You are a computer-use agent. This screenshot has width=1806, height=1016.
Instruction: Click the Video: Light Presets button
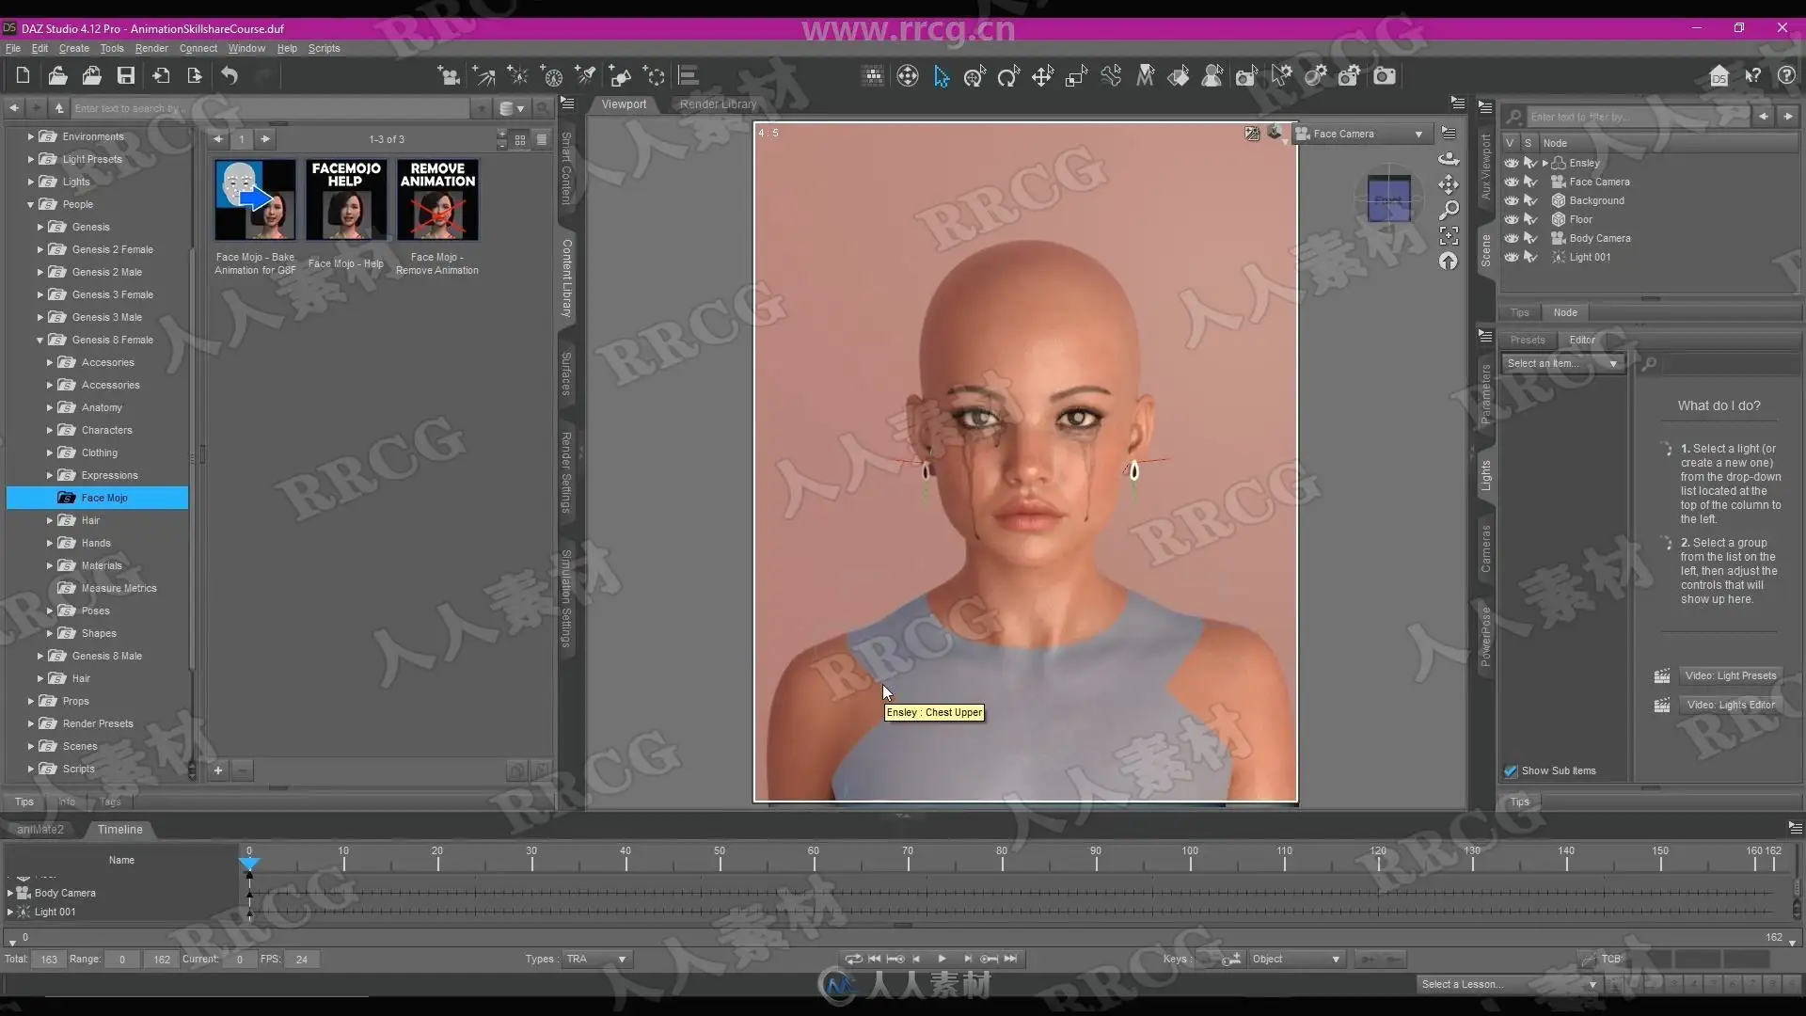coord(1730,675)
